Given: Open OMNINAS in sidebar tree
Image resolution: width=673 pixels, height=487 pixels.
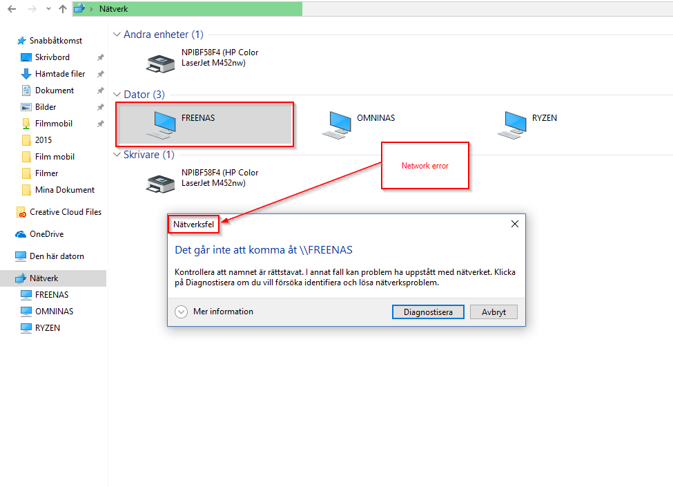Looking at the screenshot, I should 54,312.
